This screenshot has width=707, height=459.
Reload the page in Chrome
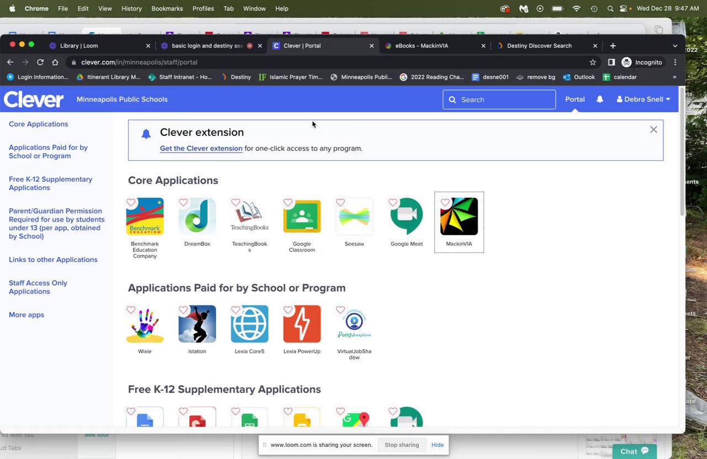click(x=40, y=62)
